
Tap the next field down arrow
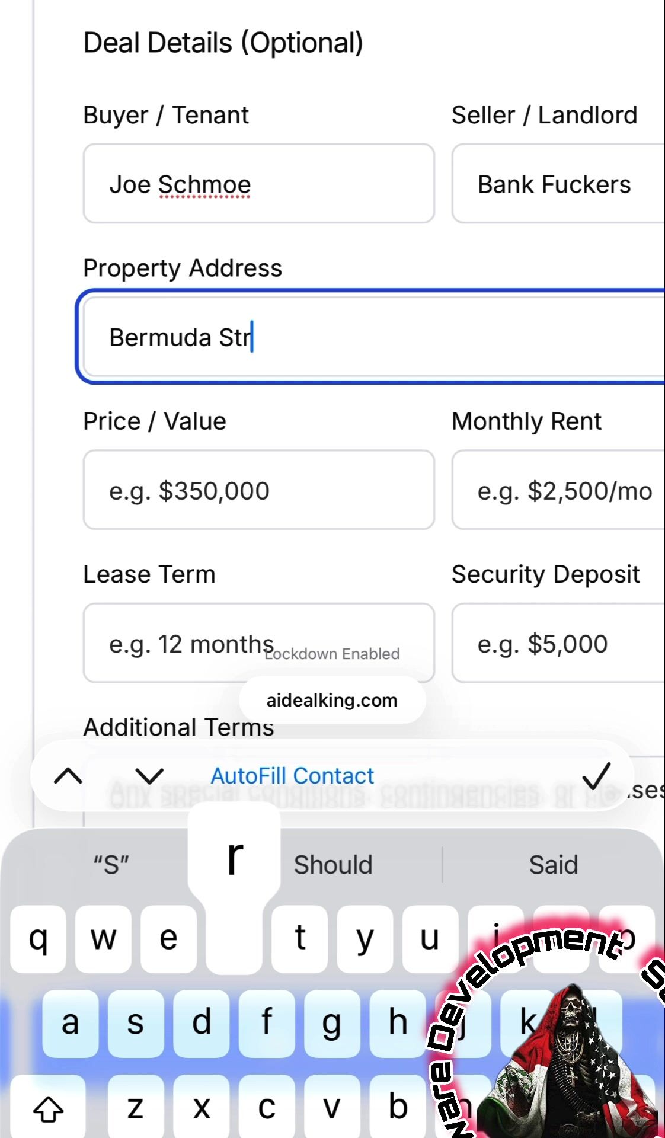149,776
